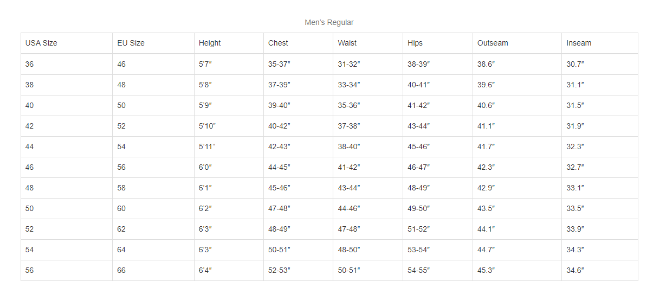Screen dimensions: 666x300
Task: Select the USA Size column header
Action: point(41,43)
